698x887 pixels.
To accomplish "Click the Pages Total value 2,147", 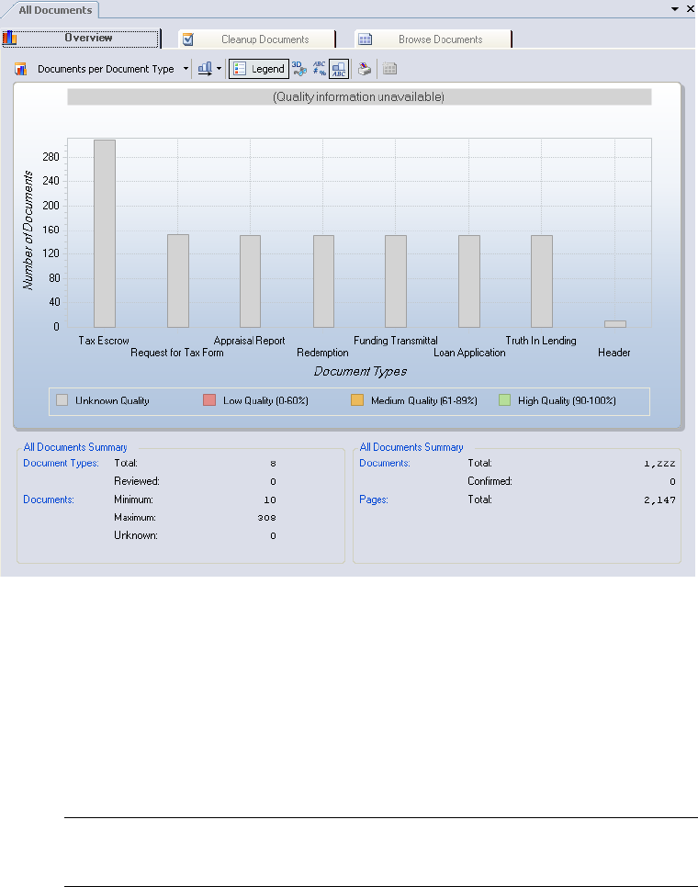I will pos(659,500).
